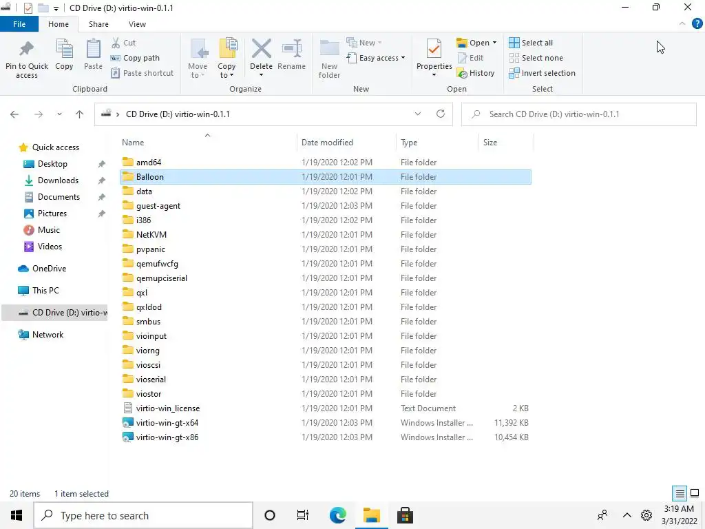705x529 pixels.
Task: Select the amd64 folder
Action: pyautogui.click(x=149, y=163)
